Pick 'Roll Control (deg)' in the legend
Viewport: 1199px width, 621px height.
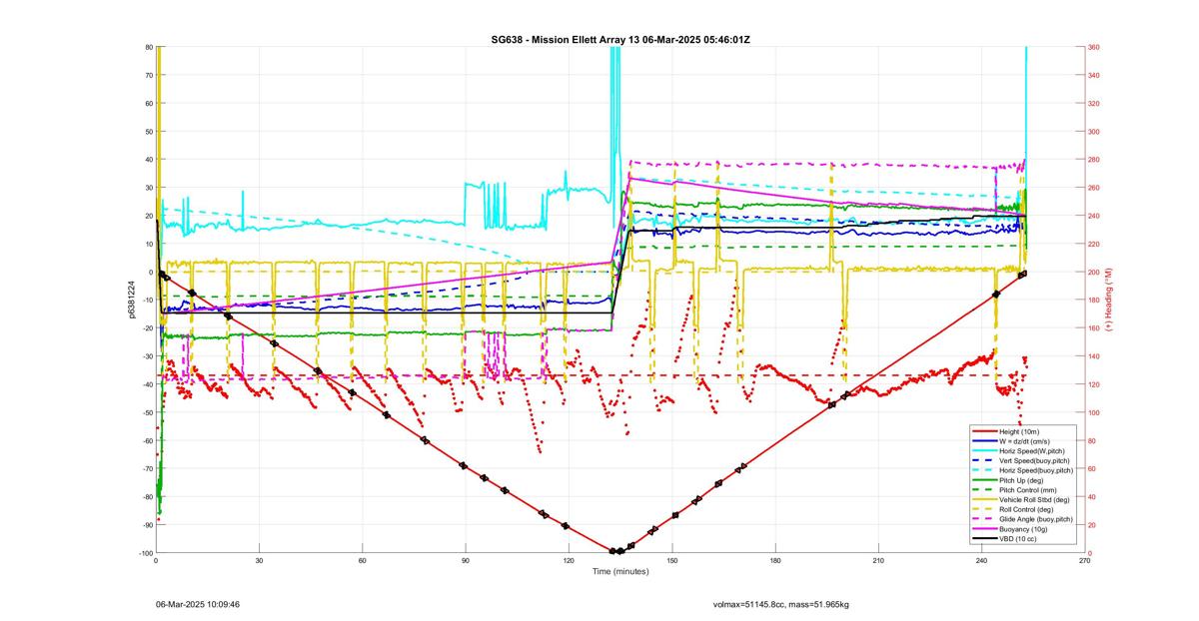1027,509
